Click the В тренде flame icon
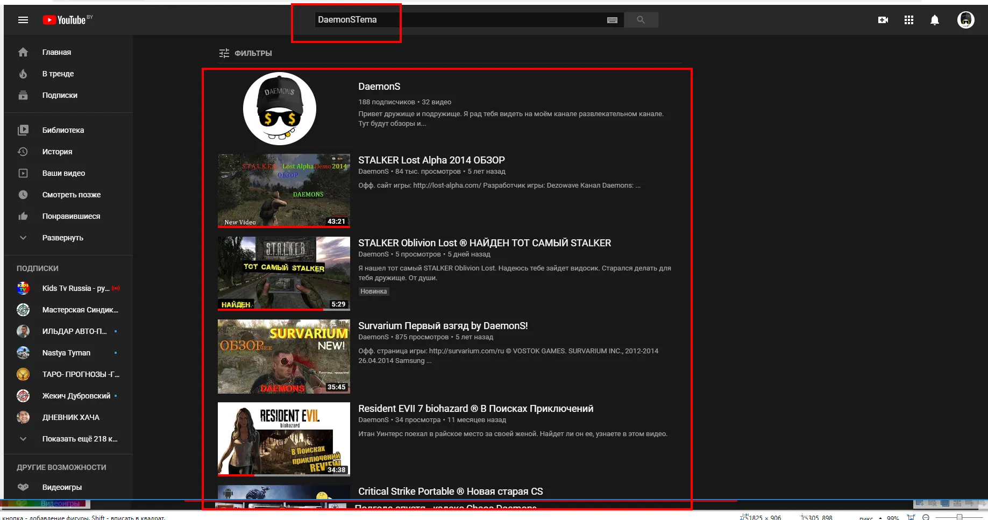The height and width of the screenshot is (520, 988). (23, 74)
